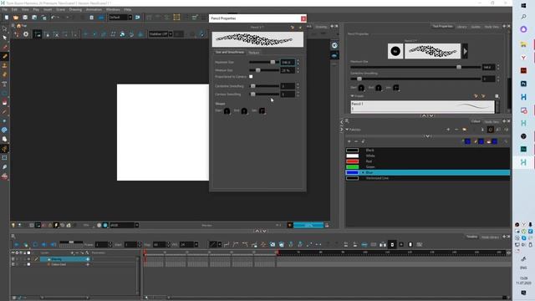Select the Red colour swatch

[353, 161]
